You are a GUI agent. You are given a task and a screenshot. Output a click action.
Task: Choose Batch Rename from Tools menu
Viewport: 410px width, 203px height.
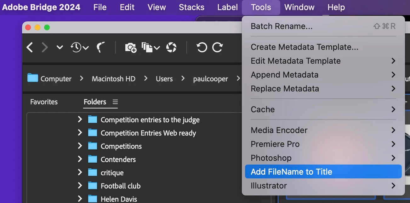pos(323,26)
